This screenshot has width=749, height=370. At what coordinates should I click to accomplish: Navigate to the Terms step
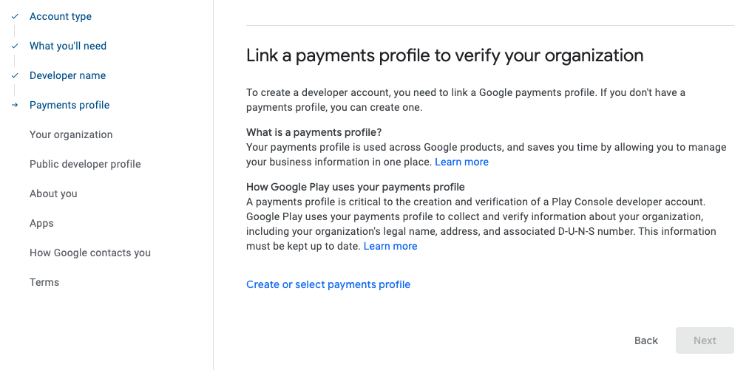click(x=44, y=282)
